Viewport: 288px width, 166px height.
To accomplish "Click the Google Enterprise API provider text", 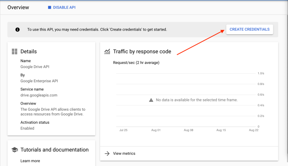I will pos(39,81).
